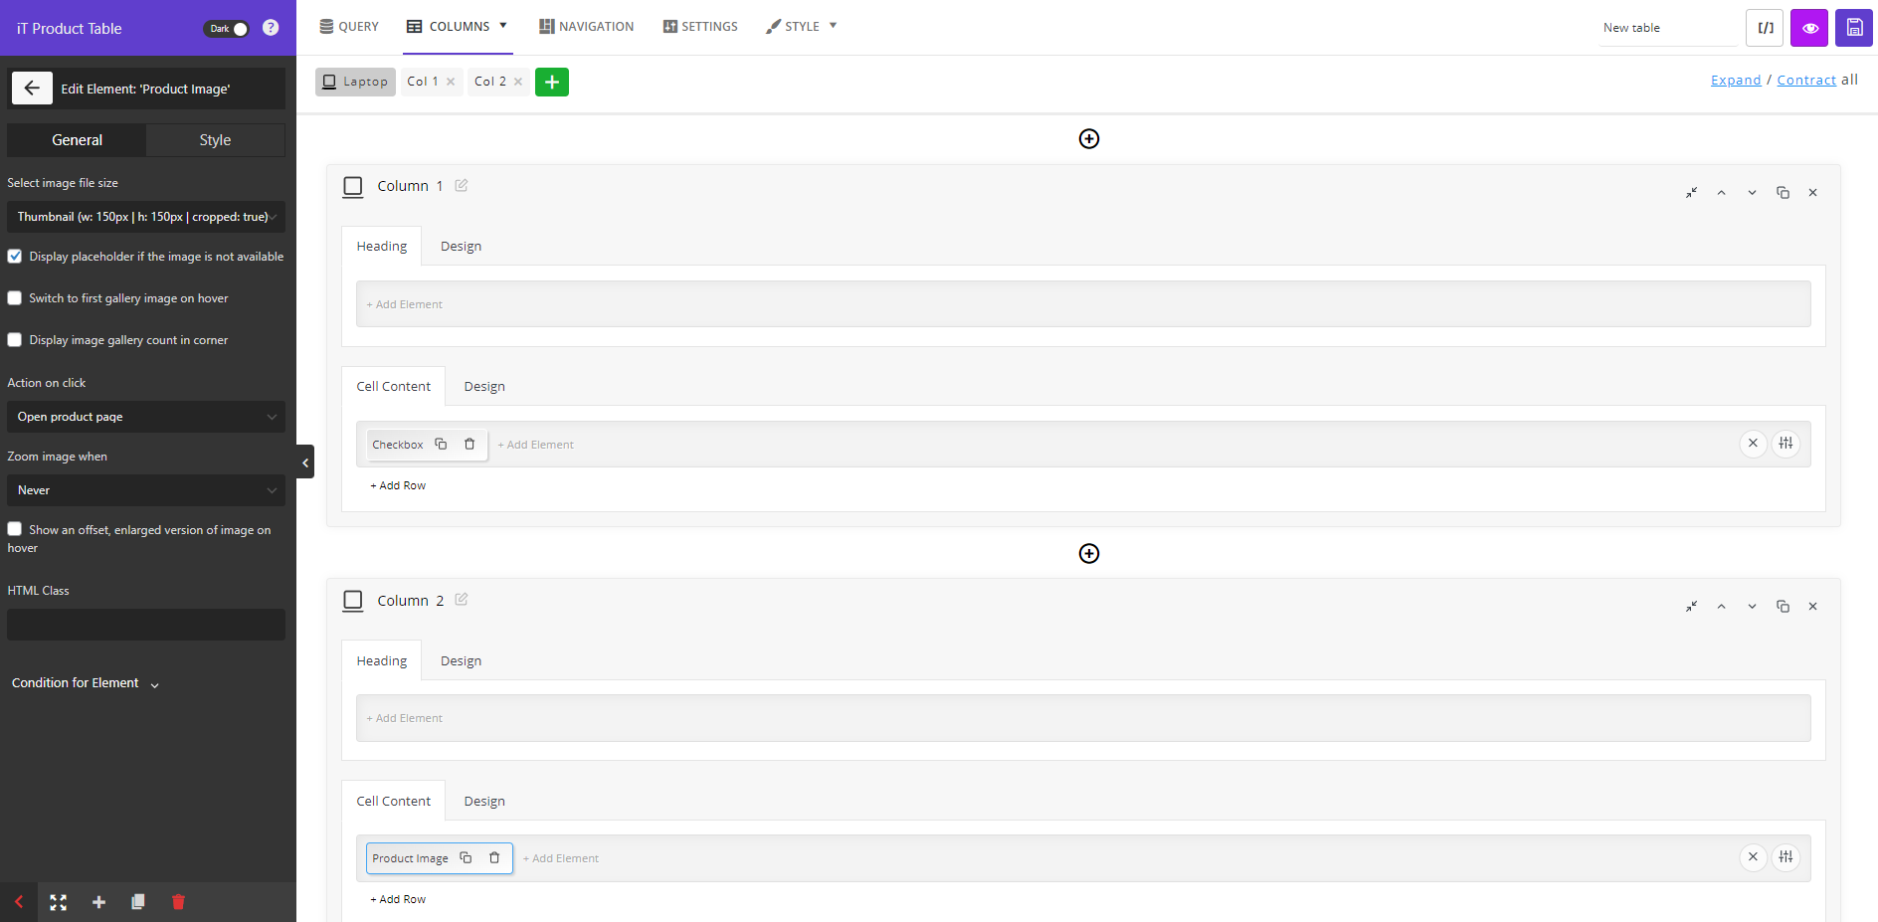Collapse Column 1 using the shrink arrows icon

point(1691,193)
